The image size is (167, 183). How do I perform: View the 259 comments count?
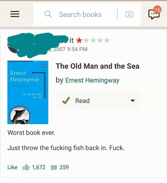point(64,167)
